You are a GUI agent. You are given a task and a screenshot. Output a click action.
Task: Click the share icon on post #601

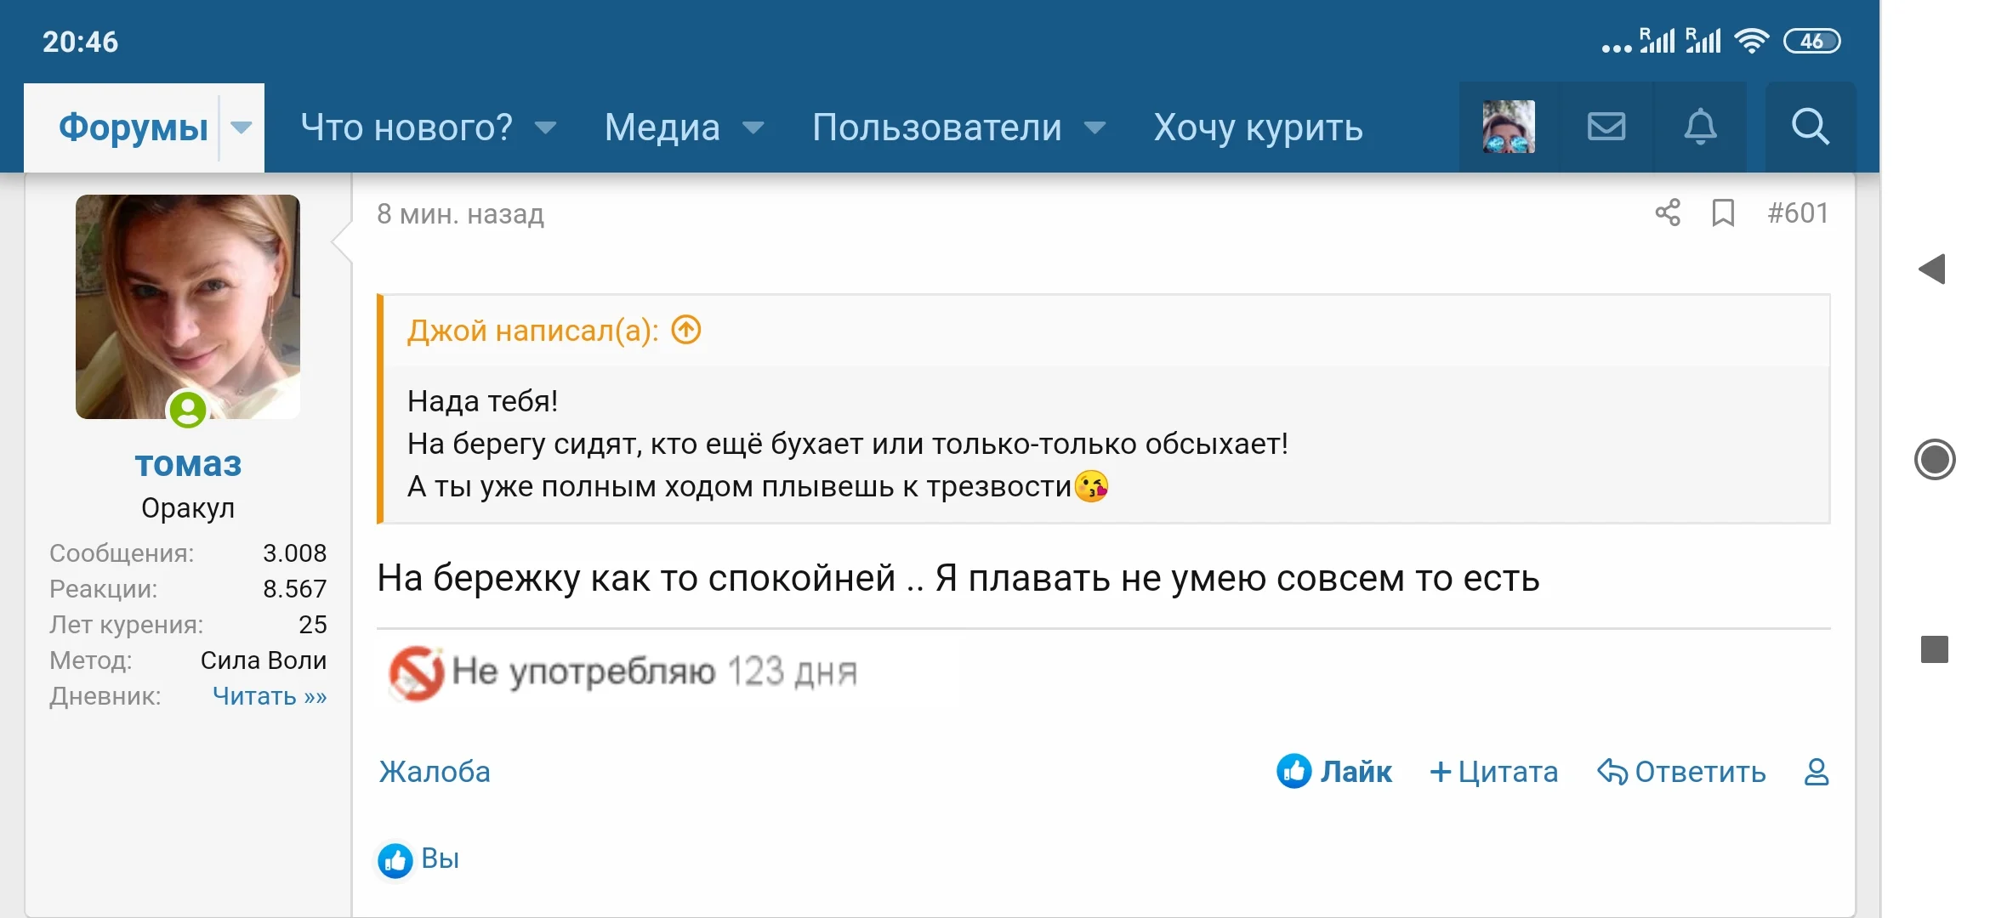1666,214
